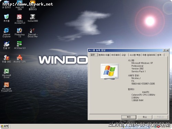Click the 취소 button
The height and width of the screenshot is (129, 172).
(x=145, y=117)
